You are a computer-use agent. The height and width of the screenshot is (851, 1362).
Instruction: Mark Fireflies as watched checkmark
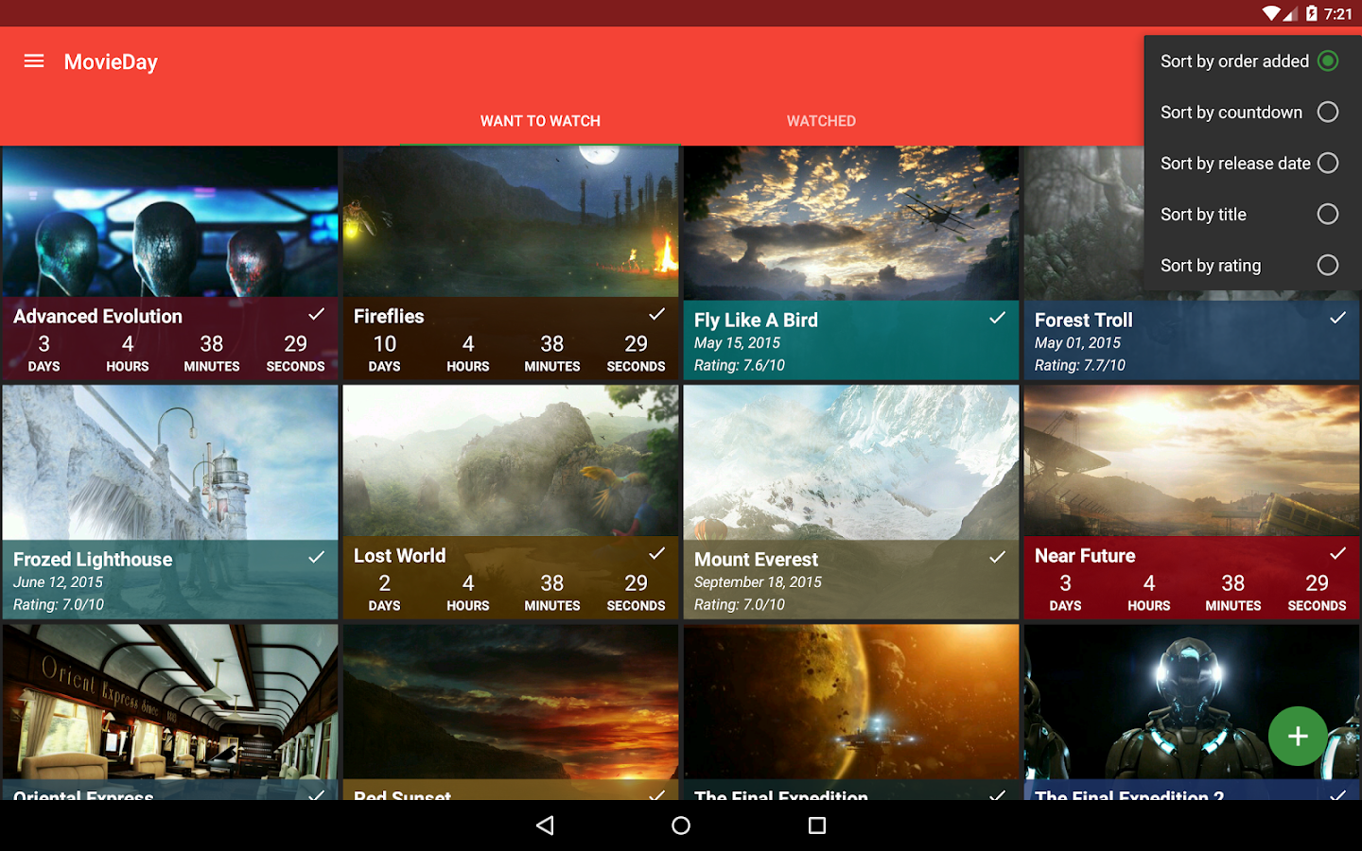(x=656, y=314)
